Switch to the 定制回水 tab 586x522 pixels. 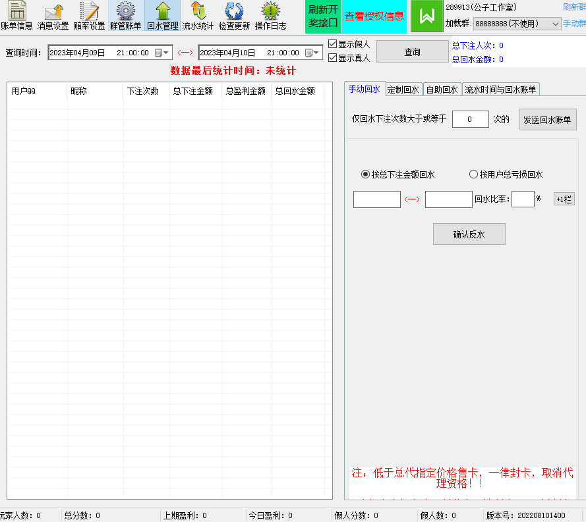pyautogui.click(x=403, y=90)
